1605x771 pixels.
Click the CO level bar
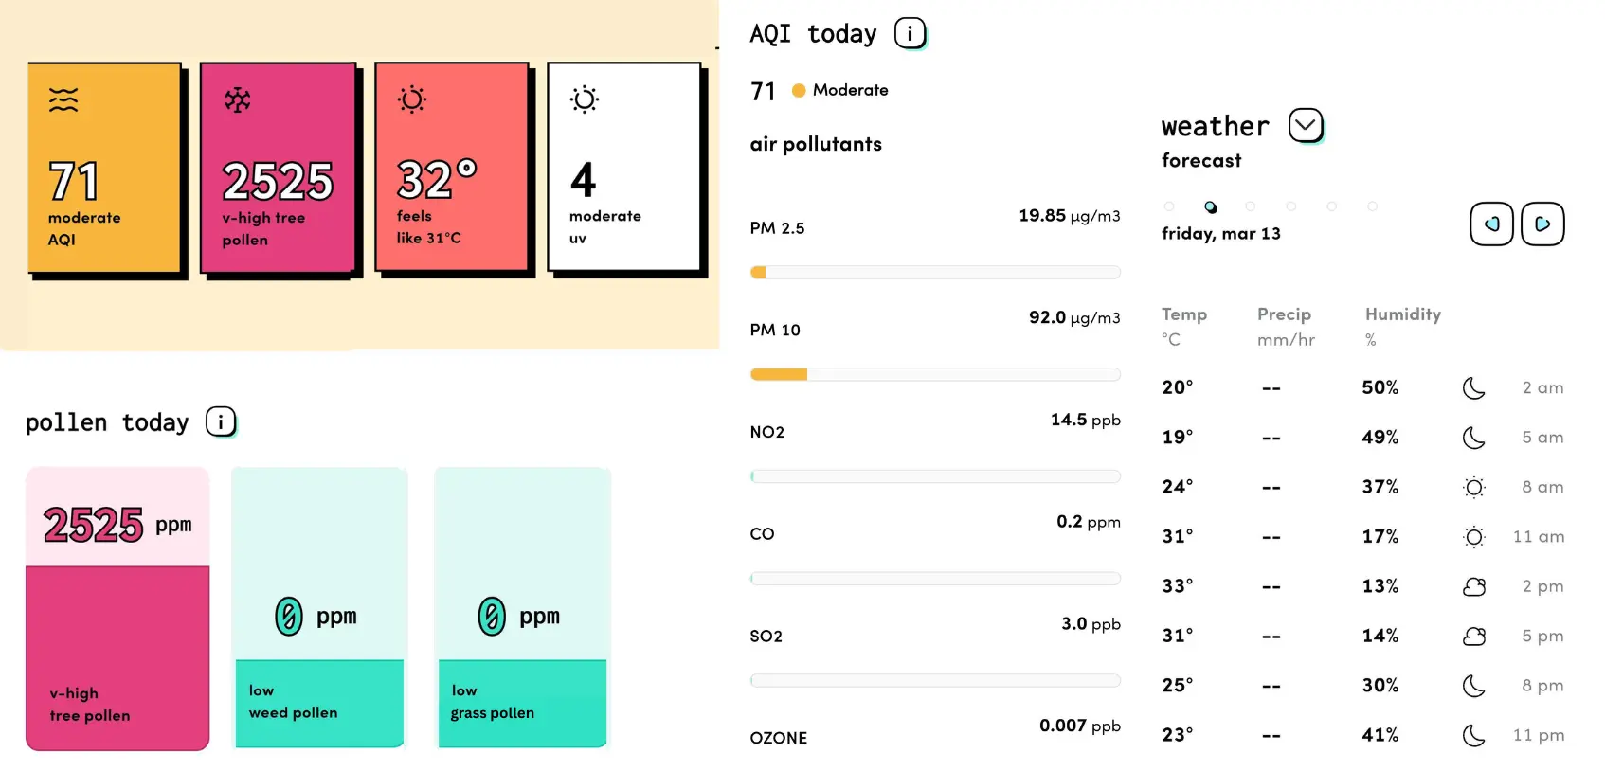935,579
